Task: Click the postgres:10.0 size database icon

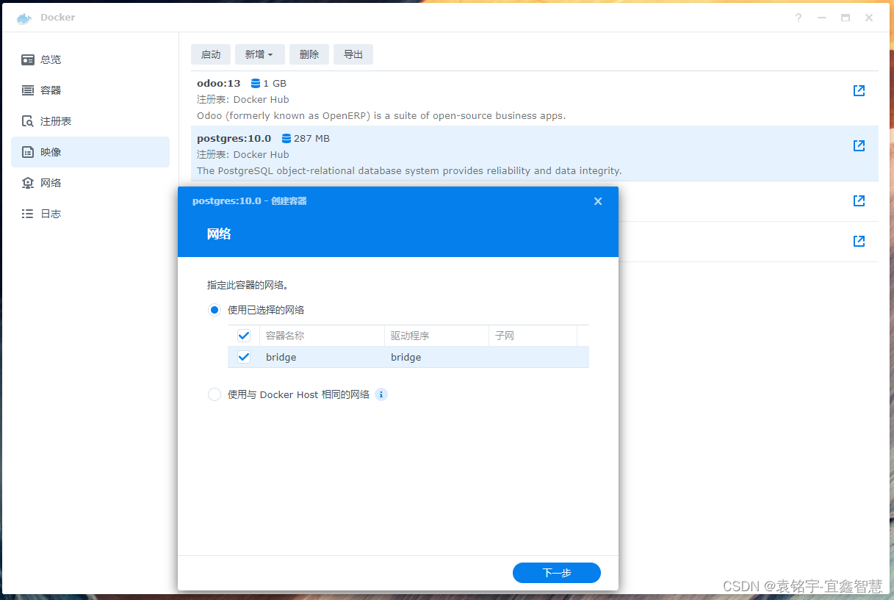Action: [286, 139]
